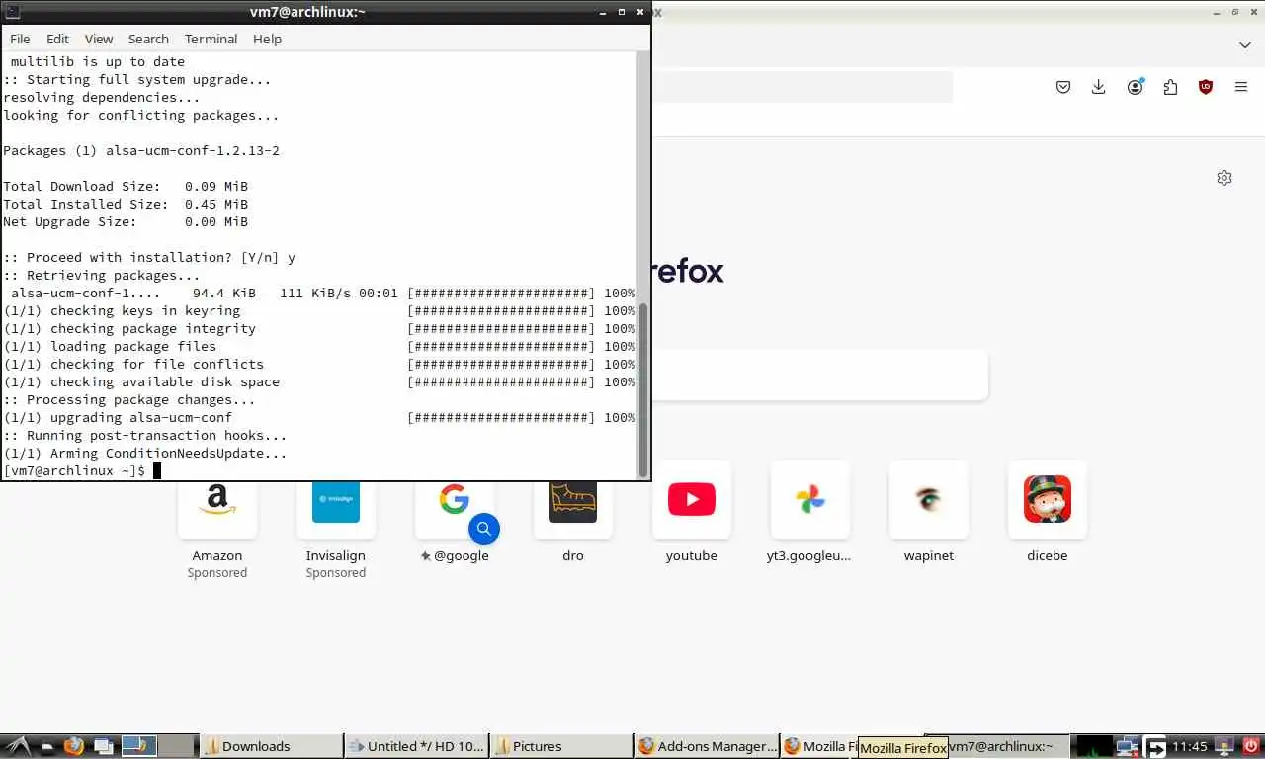
Task: Switch to Downloads window in taskbar
Action: [270, 746]
